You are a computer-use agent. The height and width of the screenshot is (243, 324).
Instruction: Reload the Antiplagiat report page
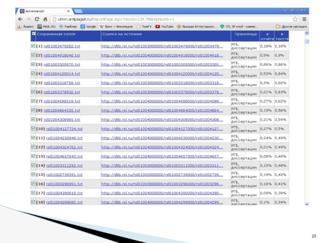click(36, 19)
